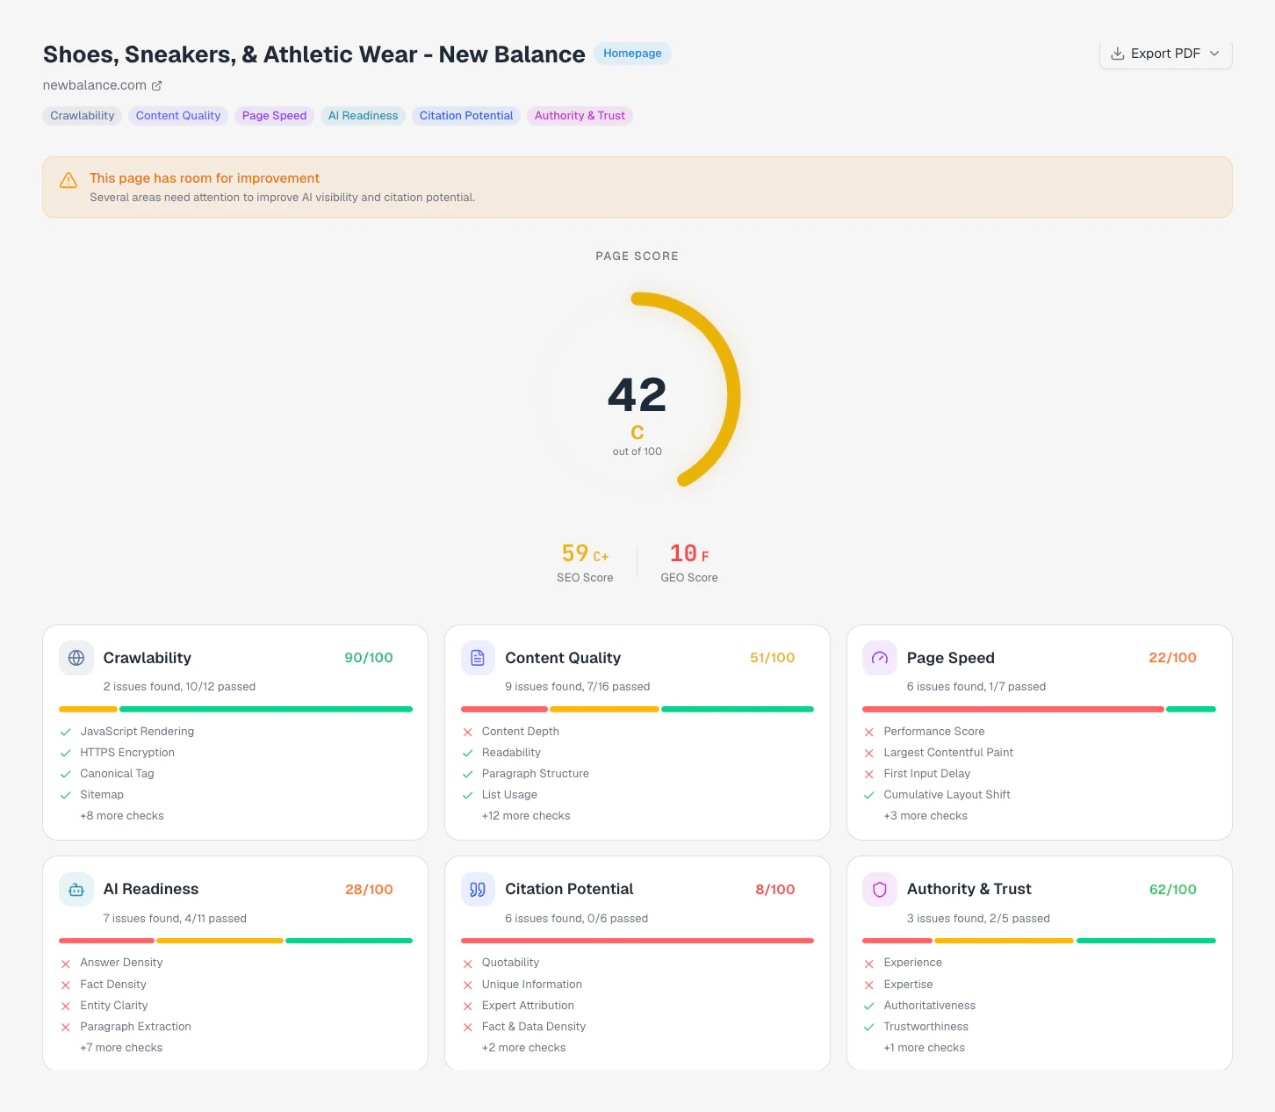Click the red X beside Largest Contentful Paint
This screenshot has height=1112, width=1275.
click(x=868, y=753)
